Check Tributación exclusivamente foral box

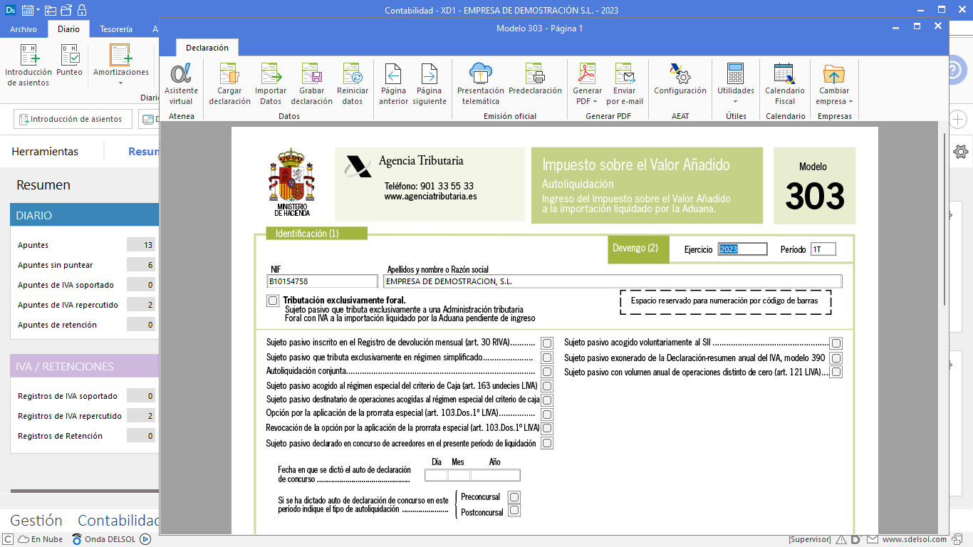pos(273,301)
